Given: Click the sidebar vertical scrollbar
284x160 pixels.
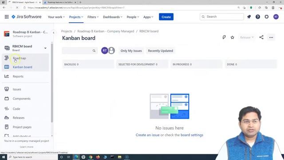Looking at the screenshot, I should point(52,84).
